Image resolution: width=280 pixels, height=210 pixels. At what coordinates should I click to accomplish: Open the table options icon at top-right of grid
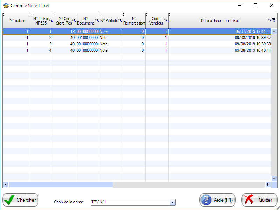(x=274, y=20)
